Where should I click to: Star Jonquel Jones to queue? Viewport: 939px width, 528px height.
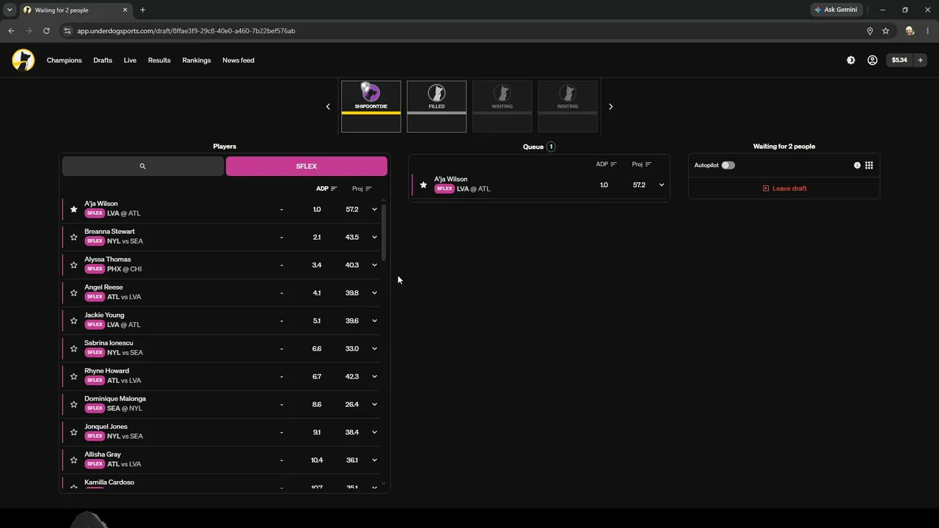[73, 432]
